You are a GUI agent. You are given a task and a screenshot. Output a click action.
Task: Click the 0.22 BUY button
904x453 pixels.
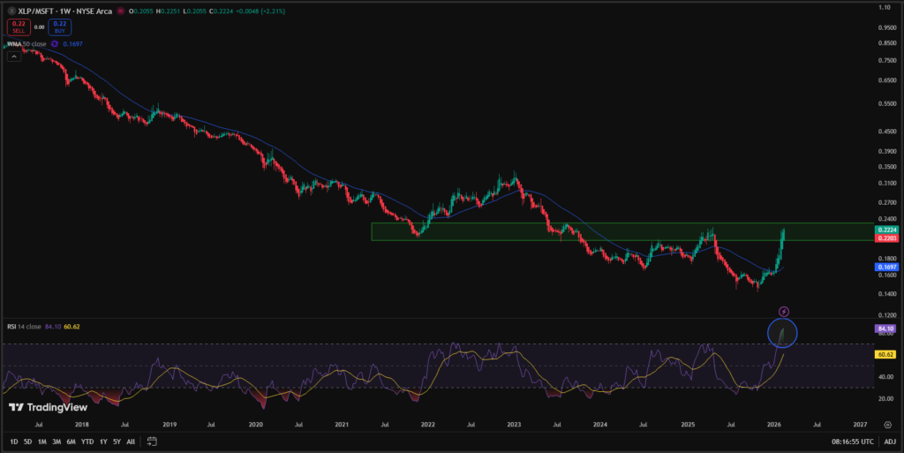pyautogui.click(x=60, y=27)
